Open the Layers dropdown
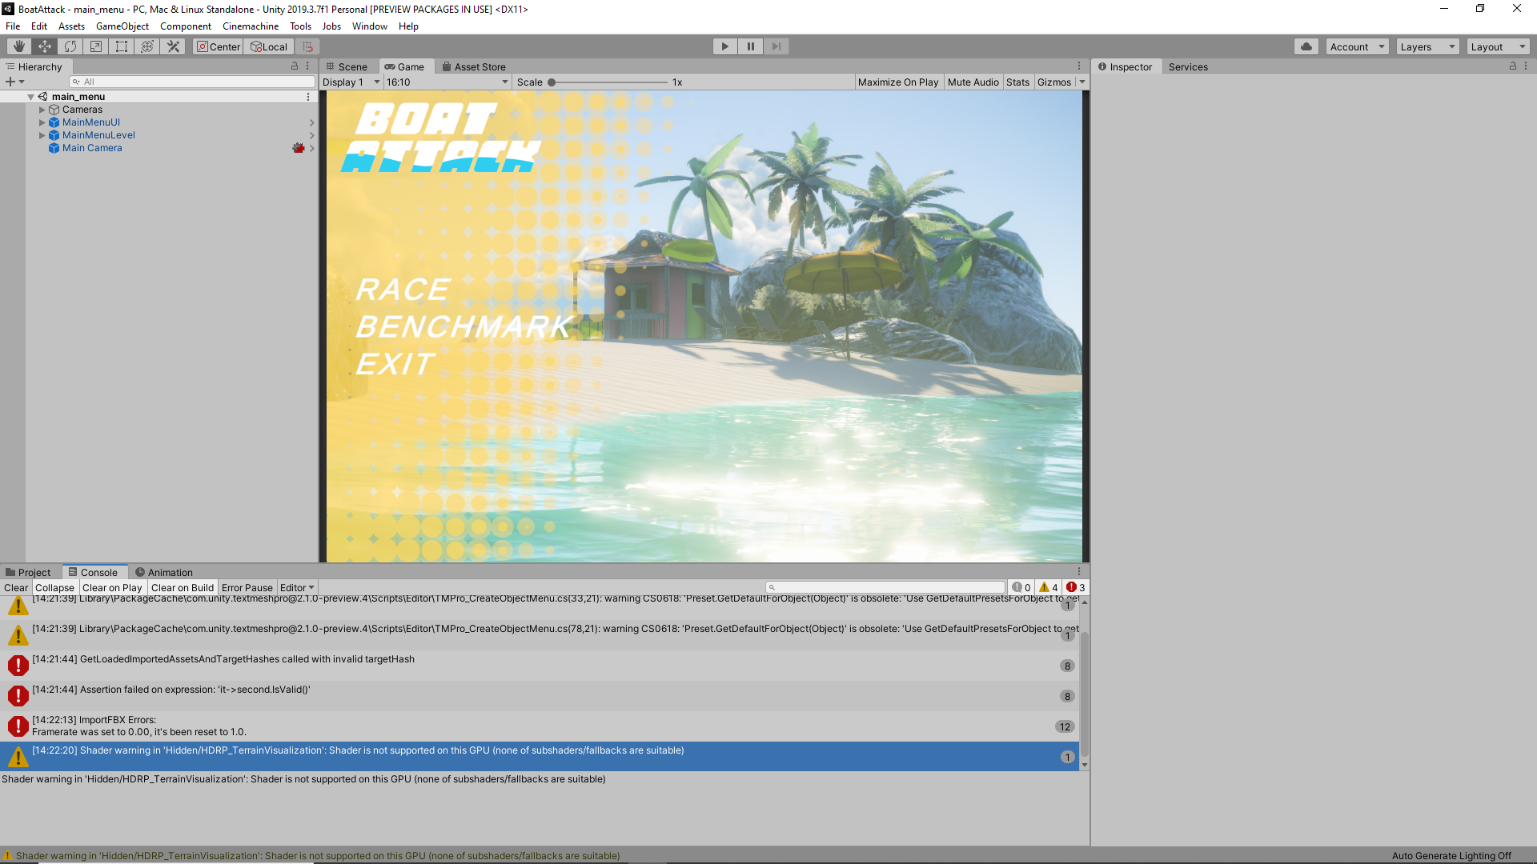This screenshot has height=864, width=1537. (x=1427, y=46)
